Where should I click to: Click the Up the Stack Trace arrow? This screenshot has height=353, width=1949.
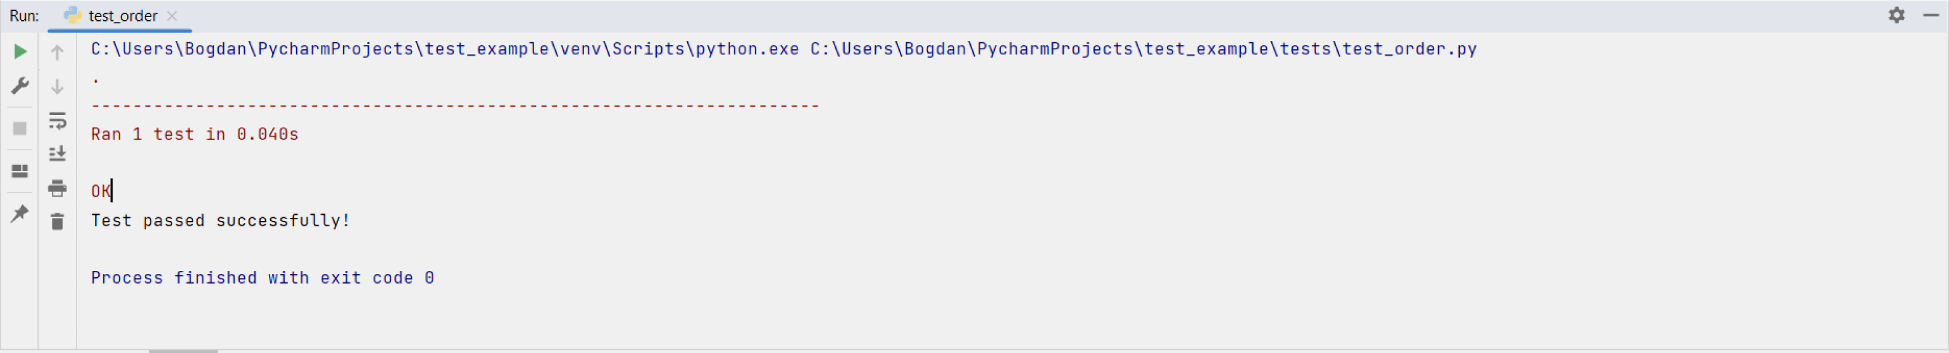pyautogui.click(x=58, y=52)
